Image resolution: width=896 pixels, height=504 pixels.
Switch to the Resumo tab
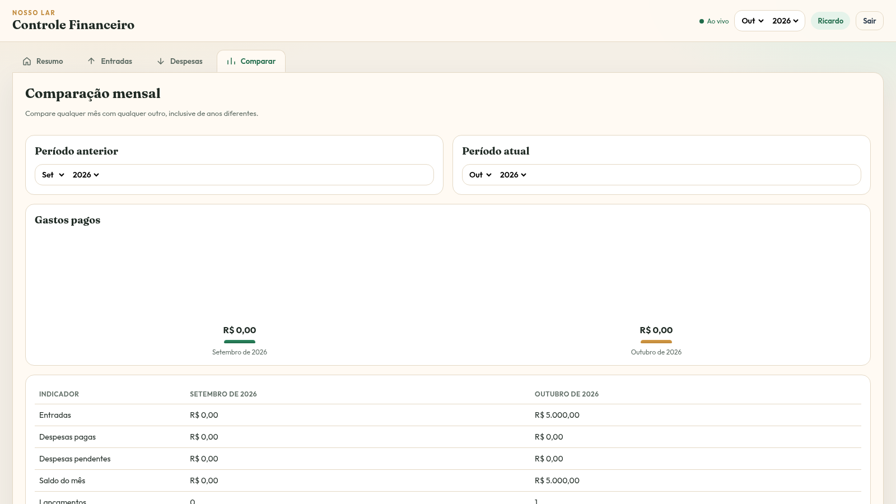[43, 61]
